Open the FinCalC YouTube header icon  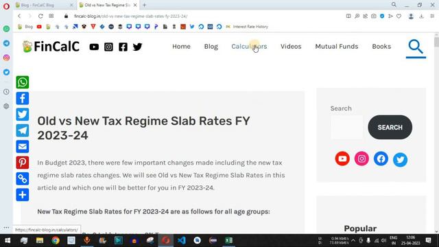pyautogui.click(x=94, y=47)
